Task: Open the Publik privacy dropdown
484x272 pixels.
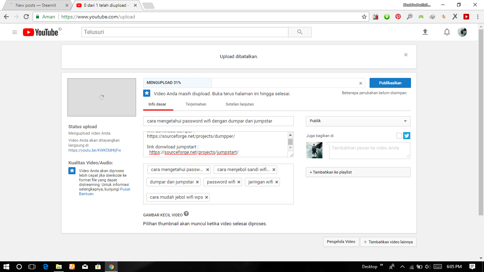Action: [358, 121]
